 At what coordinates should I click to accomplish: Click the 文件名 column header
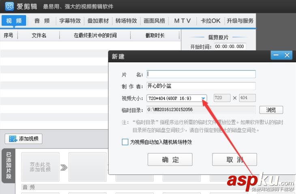point(39,35)
